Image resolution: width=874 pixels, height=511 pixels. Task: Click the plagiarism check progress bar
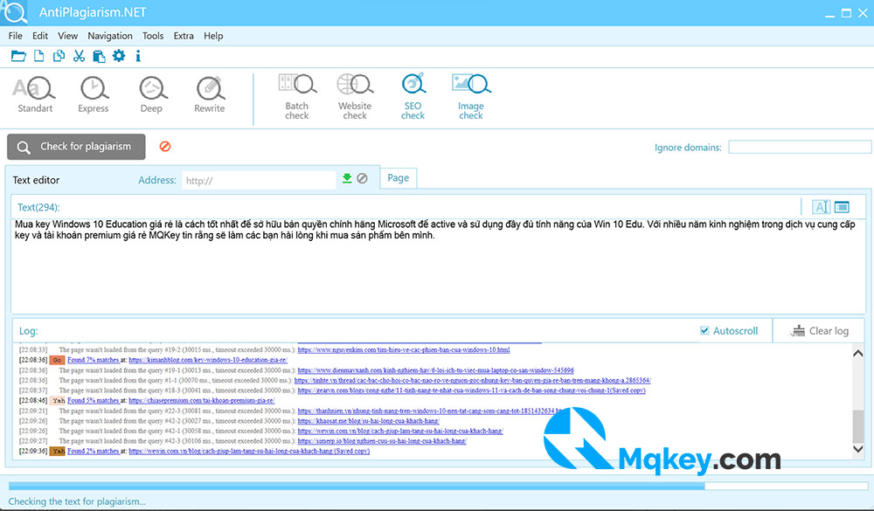pyautogui.click(x=438, y=486)
